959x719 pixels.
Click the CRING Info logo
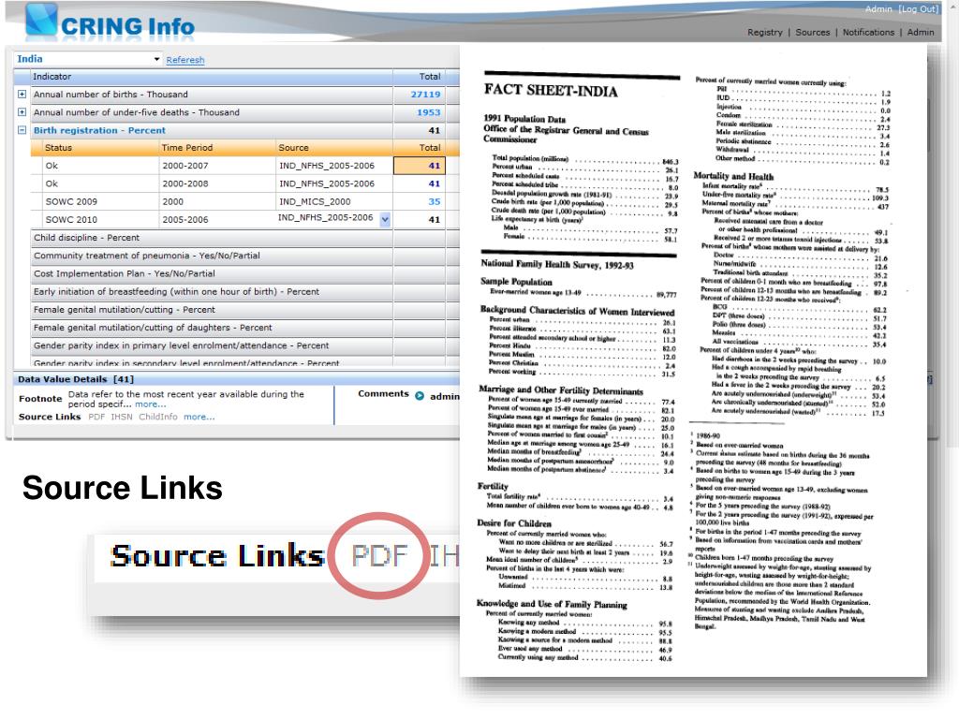click(x=111, y=22)
